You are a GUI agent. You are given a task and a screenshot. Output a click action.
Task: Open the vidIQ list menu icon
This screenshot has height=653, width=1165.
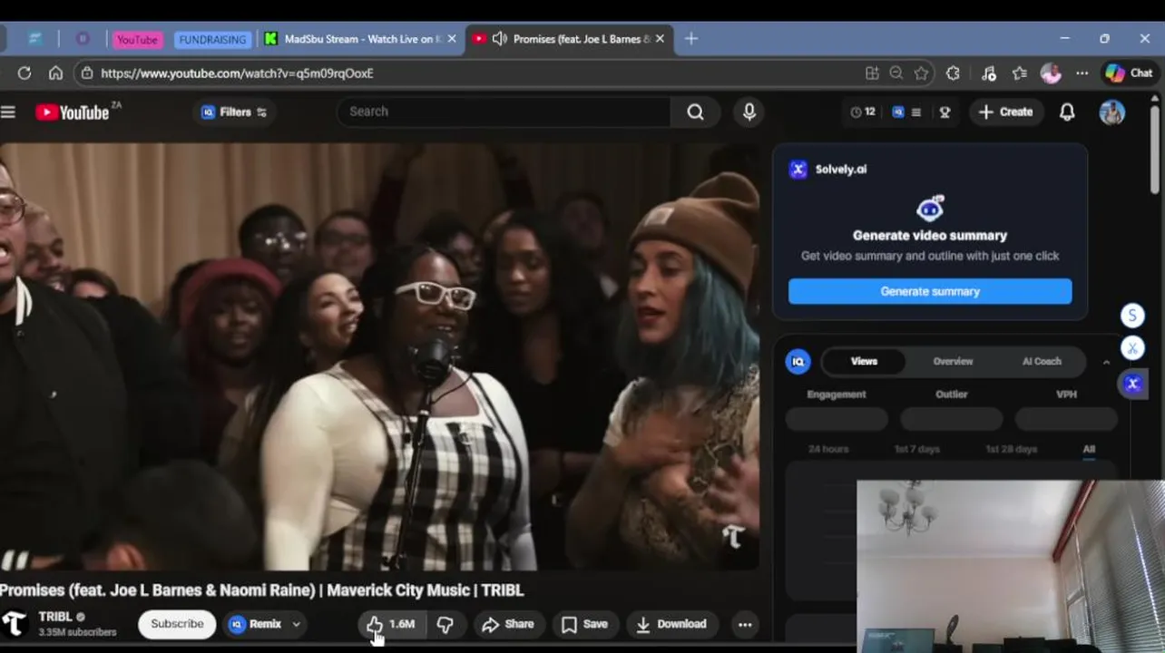click(x=916, y=112)
